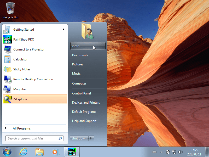
Task: Click the Sticky Notes icon
Action: 8,69
